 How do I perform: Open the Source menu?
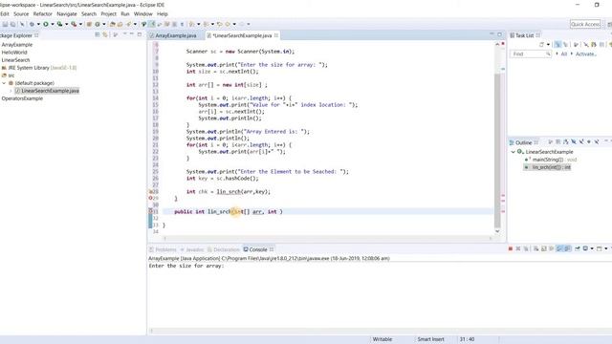21,13
